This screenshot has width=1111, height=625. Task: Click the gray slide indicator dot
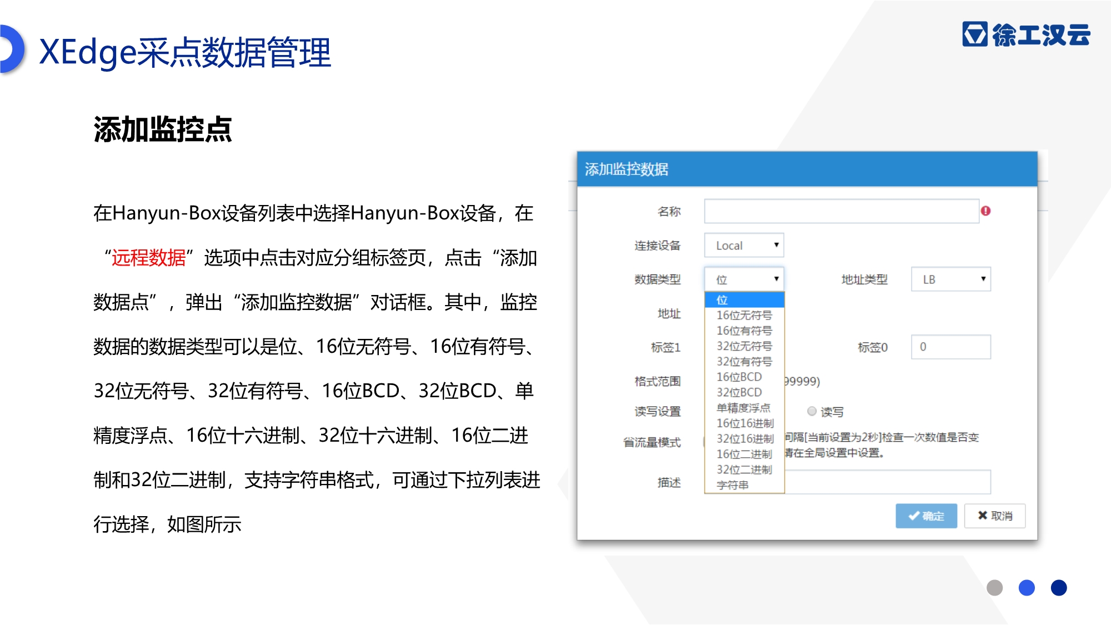(x=994, y=587)
